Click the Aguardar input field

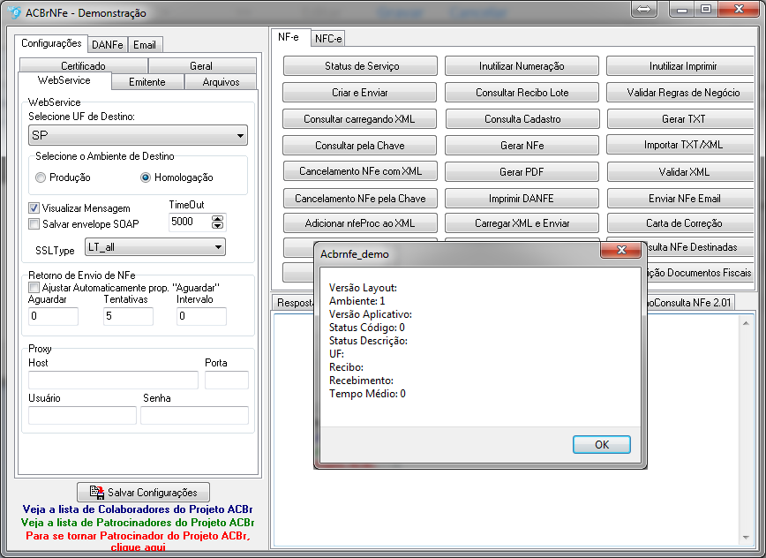[x=53, y=316]
